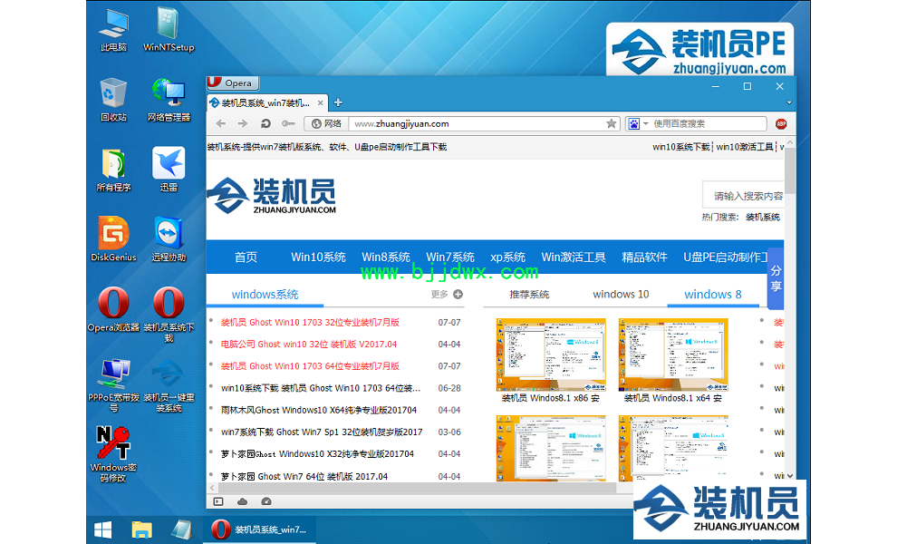This screenshot has width=897, height=544.
Task: Toggle the side panel button in status bar
Action: coord(218,501)
